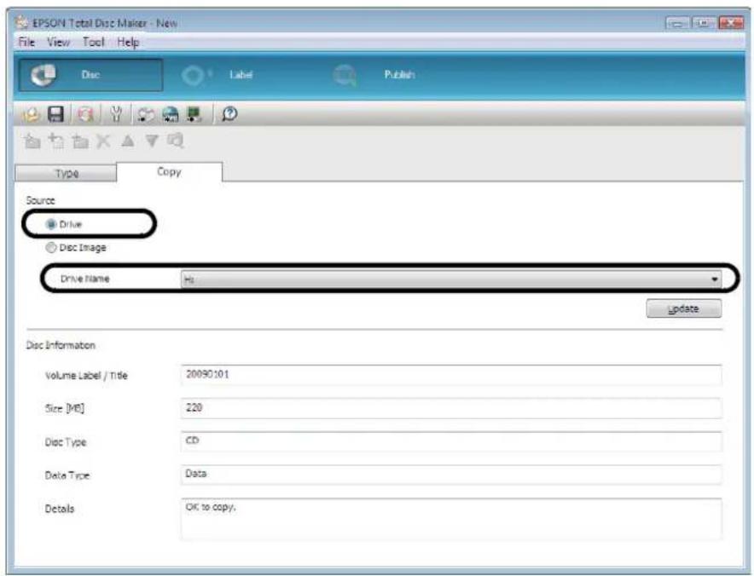
Task: Click the Volume Label / Title label
Action: coord(86,376)
